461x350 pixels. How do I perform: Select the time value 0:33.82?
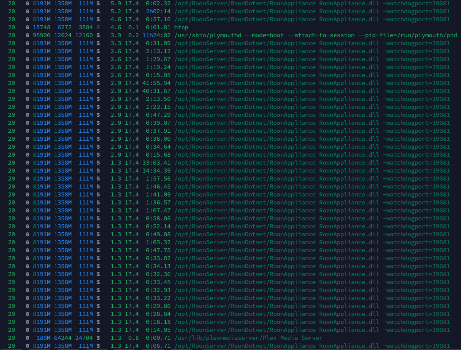[158, 258]
